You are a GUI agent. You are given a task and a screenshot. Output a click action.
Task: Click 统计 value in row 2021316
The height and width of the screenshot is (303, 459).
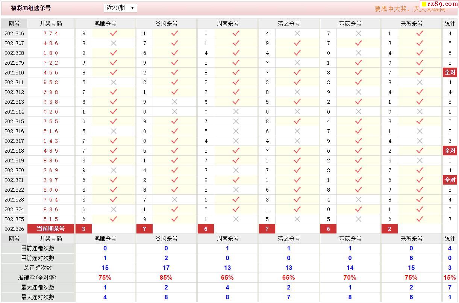click(x=450, y=131)
